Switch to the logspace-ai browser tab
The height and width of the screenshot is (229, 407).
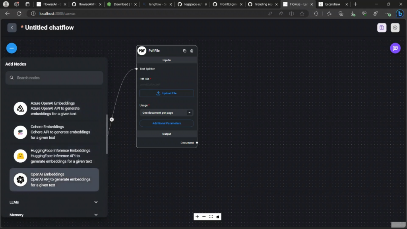click(192, 4)
